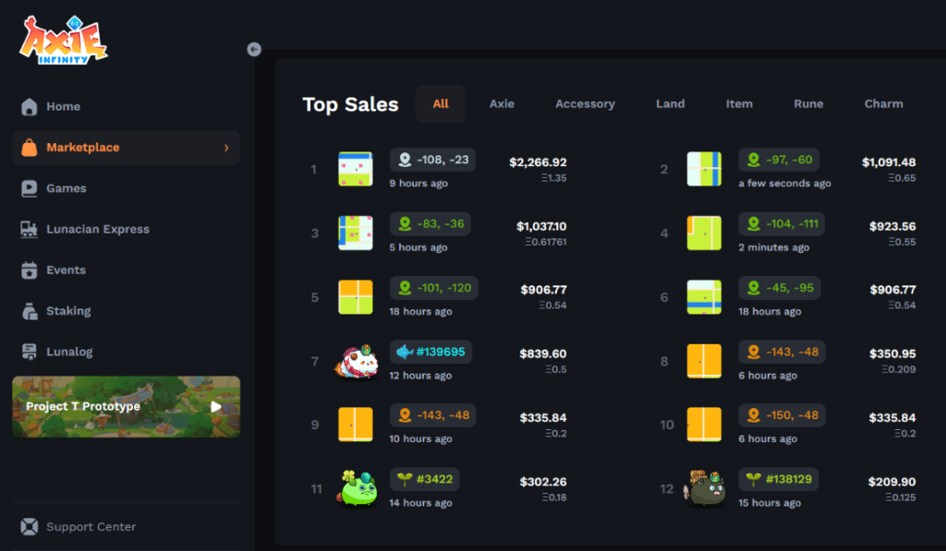Expand the Marketplace submenu chevron
The height and width of the screenshot is (551, 946).
pyautogui.click(x=228, y=148)
